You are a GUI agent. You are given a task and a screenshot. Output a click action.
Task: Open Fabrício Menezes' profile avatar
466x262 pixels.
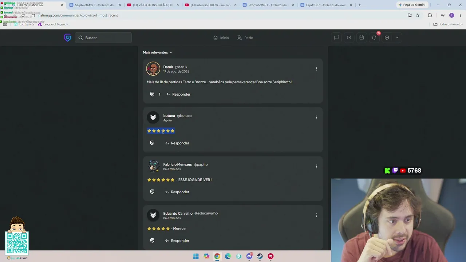click(153, 166)
